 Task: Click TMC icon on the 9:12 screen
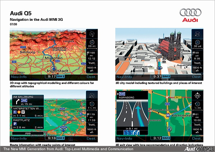197,125
